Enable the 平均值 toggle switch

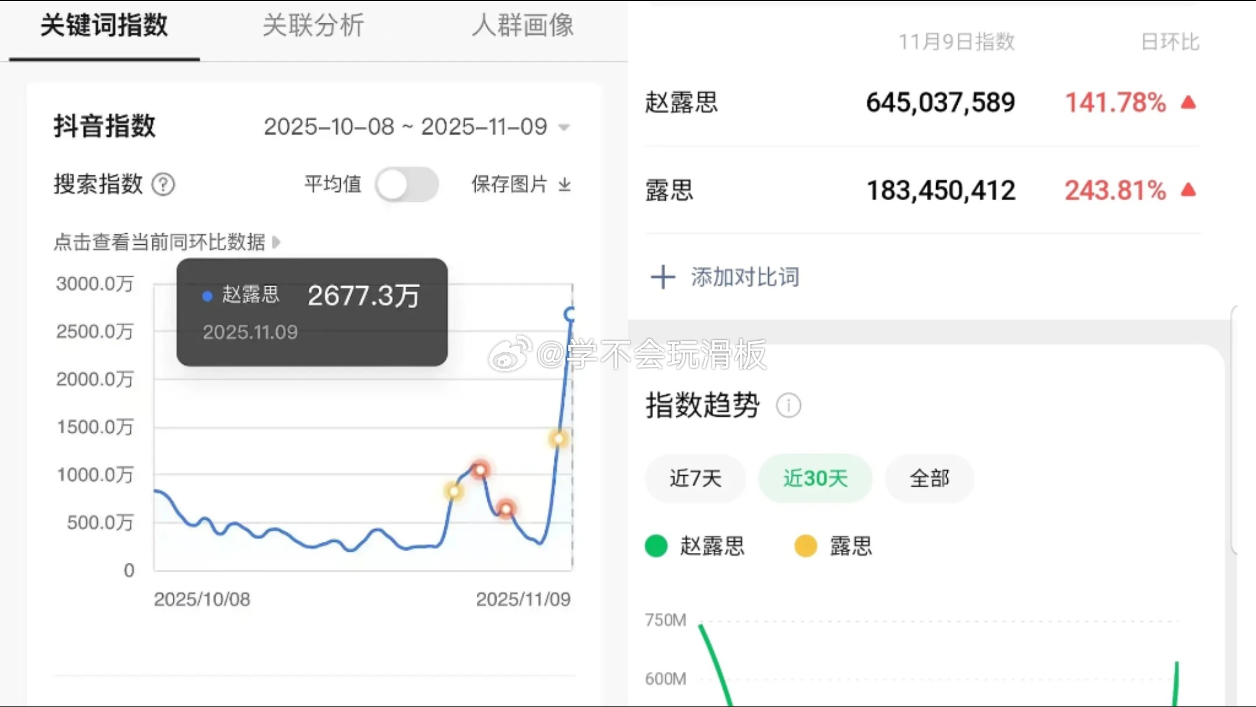(407, 184)
